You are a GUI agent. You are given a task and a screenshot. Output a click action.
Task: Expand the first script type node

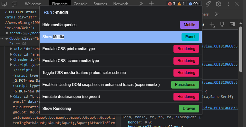[x=11, y=65]
